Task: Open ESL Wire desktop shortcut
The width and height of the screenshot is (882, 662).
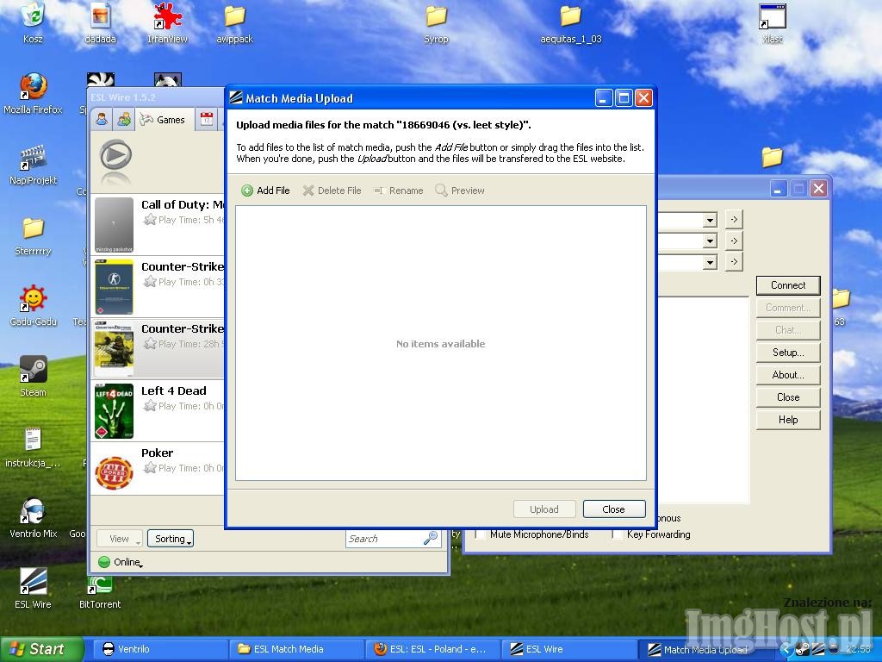Action: tap(34, 588)
